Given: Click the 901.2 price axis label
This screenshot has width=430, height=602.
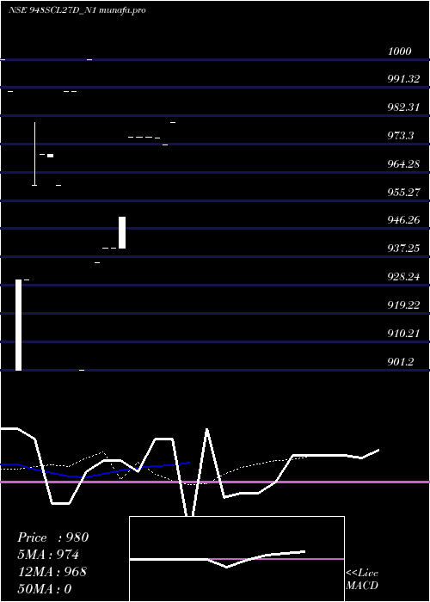Looking at the screenshot, I should coord(401,362).
